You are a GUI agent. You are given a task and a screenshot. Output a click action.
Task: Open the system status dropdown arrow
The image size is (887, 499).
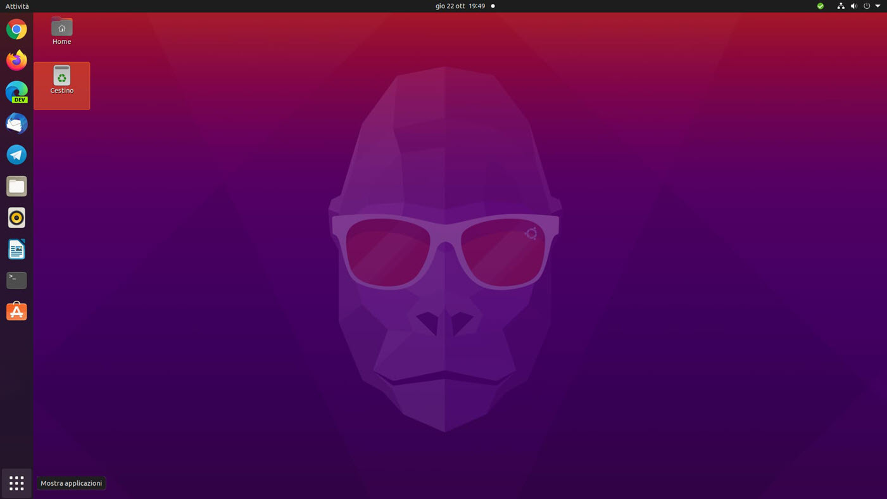(877, 6)
